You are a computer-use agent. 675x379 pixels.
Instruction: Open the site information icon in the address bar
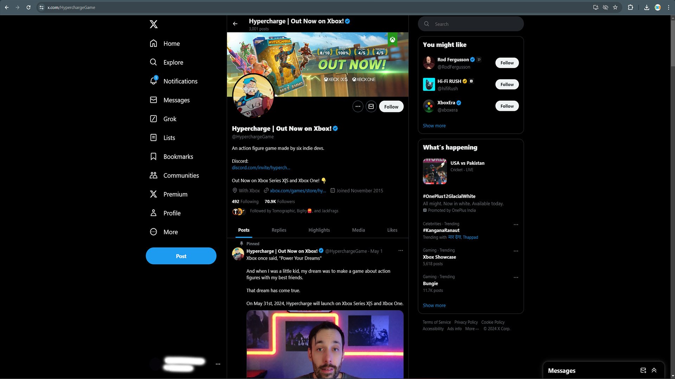point(41,7)
